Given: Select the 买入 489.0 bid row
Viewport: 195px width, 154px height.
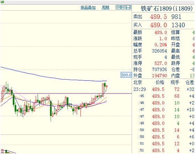Looking at the screenshot, I should 163,25.
